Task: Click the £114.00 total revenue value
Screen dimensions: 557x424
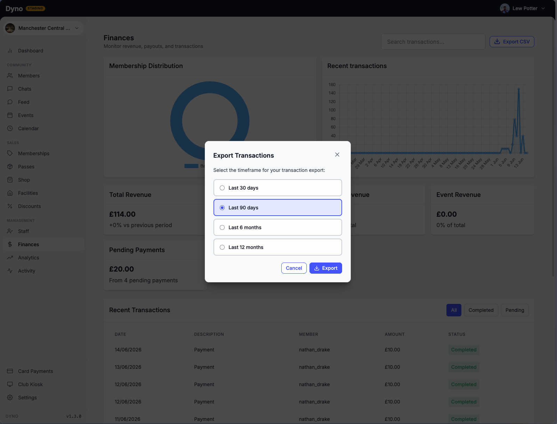Action: (x=122, y=214)
